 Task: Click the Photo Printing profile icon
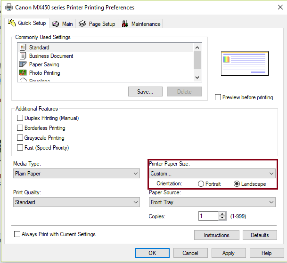pos(23,73)
